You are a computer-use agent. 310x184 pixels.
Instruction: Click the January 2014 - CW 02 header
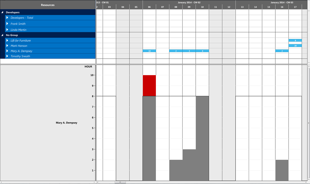pyautogui.click(x=189, y=2)
